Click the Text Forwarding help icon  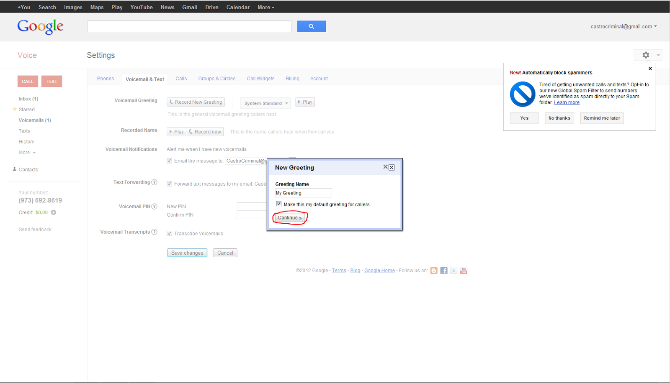tap(154, 182)
